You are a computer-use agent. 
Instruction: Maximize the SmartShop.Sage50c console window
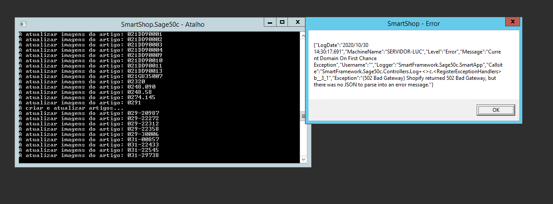coord(282,22)
